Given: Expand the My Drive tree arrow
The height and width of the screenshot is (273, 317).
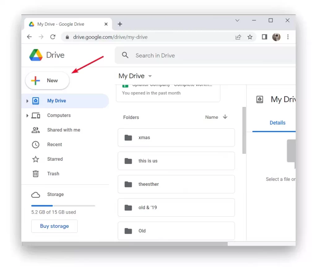Looking at the screenshot, I should click(x=27, y=101).
